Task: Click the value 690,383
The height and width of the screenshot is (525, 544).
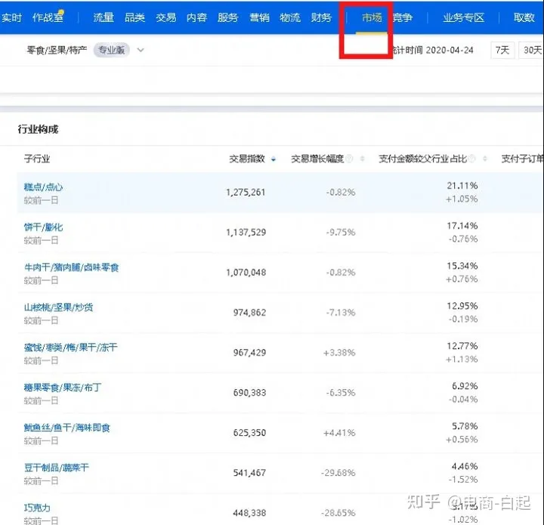Action: [x=249, y=393]
